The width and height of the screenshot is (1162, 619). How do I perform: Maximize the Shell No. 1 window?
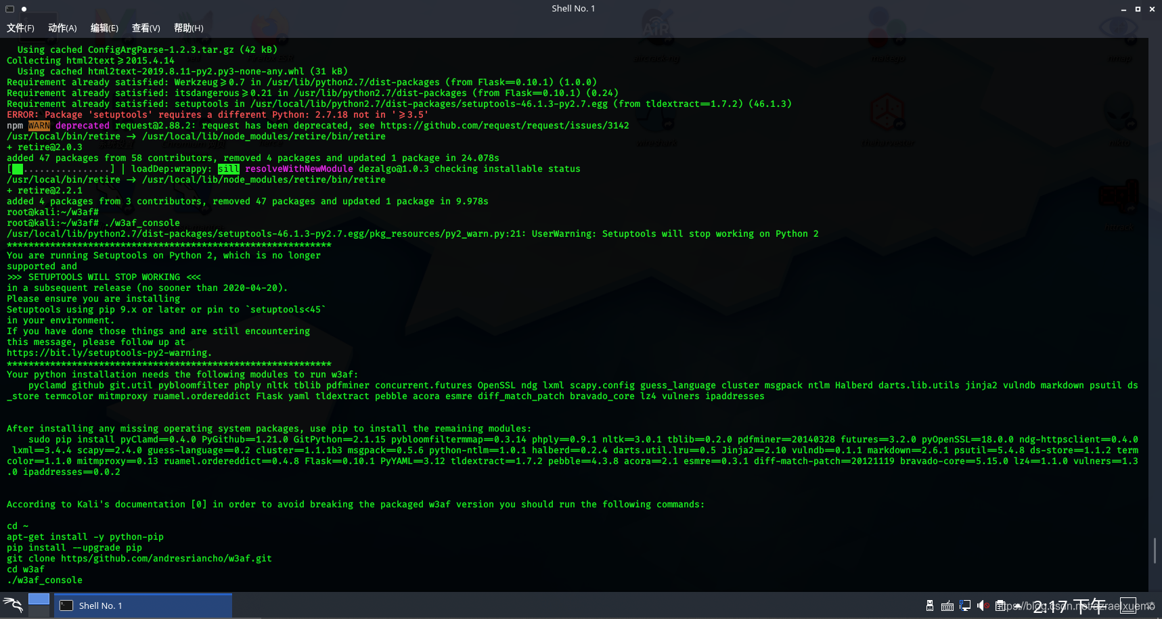1138,9
